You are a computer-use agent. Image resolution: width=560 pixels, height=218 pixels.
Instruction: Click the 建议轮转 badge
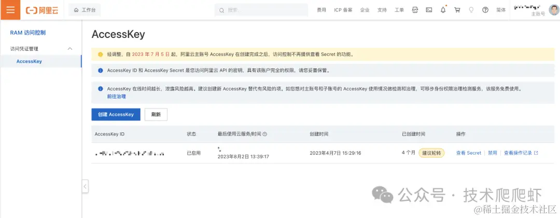(431, 153)
